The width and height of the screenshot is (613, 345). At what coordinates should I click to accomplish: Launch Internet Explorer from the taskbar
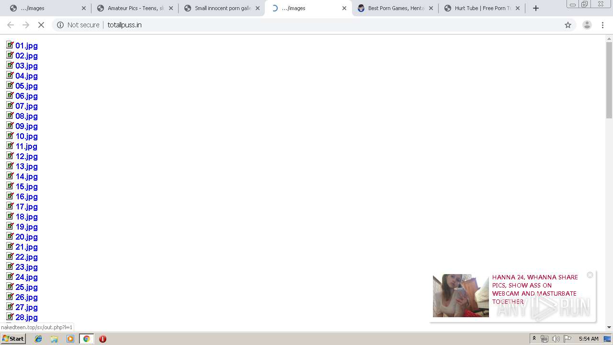tap(38, 339)
